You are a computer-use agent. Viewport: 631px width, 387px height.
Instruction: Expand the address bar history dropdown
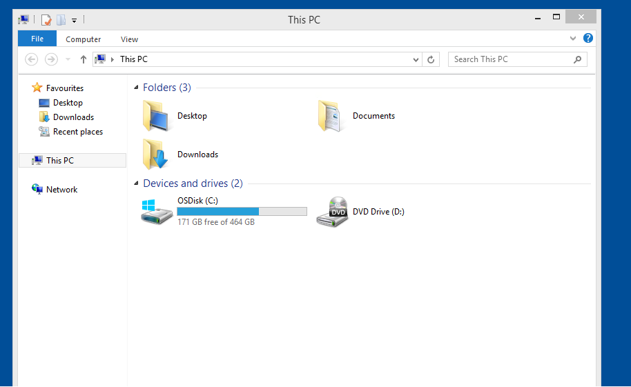click(416, 60)
